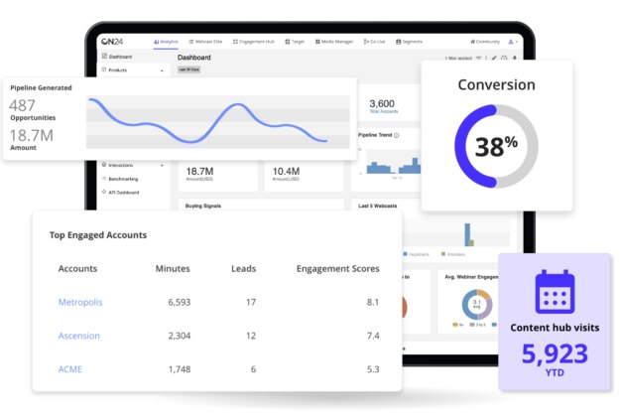Click the Benchmarking sidebar icon
Image resolution: width=620 pixels, height=420 pixels.
click(x=103, y=179)
